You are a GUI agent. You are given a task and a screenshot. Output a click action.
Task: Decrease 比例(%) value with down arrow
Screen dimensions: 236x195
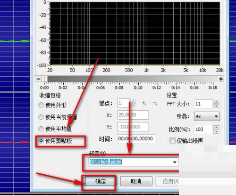pos(216,131)
